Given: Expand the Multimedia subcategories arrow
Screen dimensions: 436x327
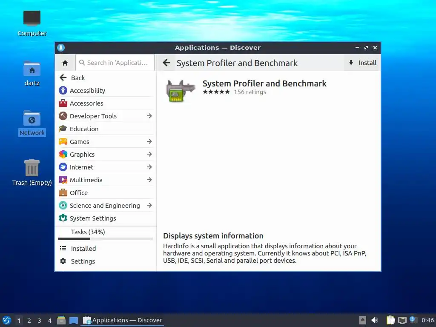Looking at the screenshot, I should pyautogui.click(x=149, y=180).
